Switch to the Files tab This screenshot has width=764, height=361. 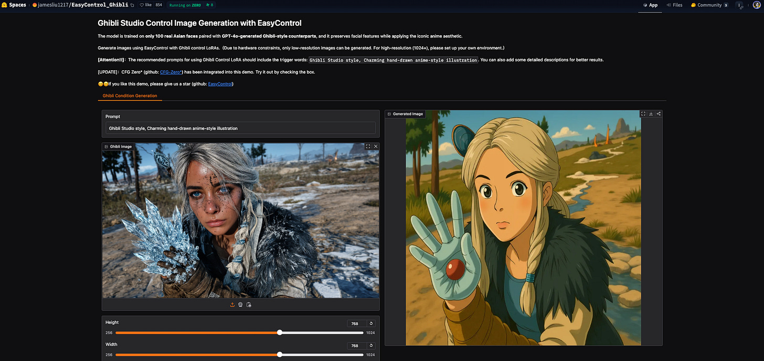[x=674, y=5]
